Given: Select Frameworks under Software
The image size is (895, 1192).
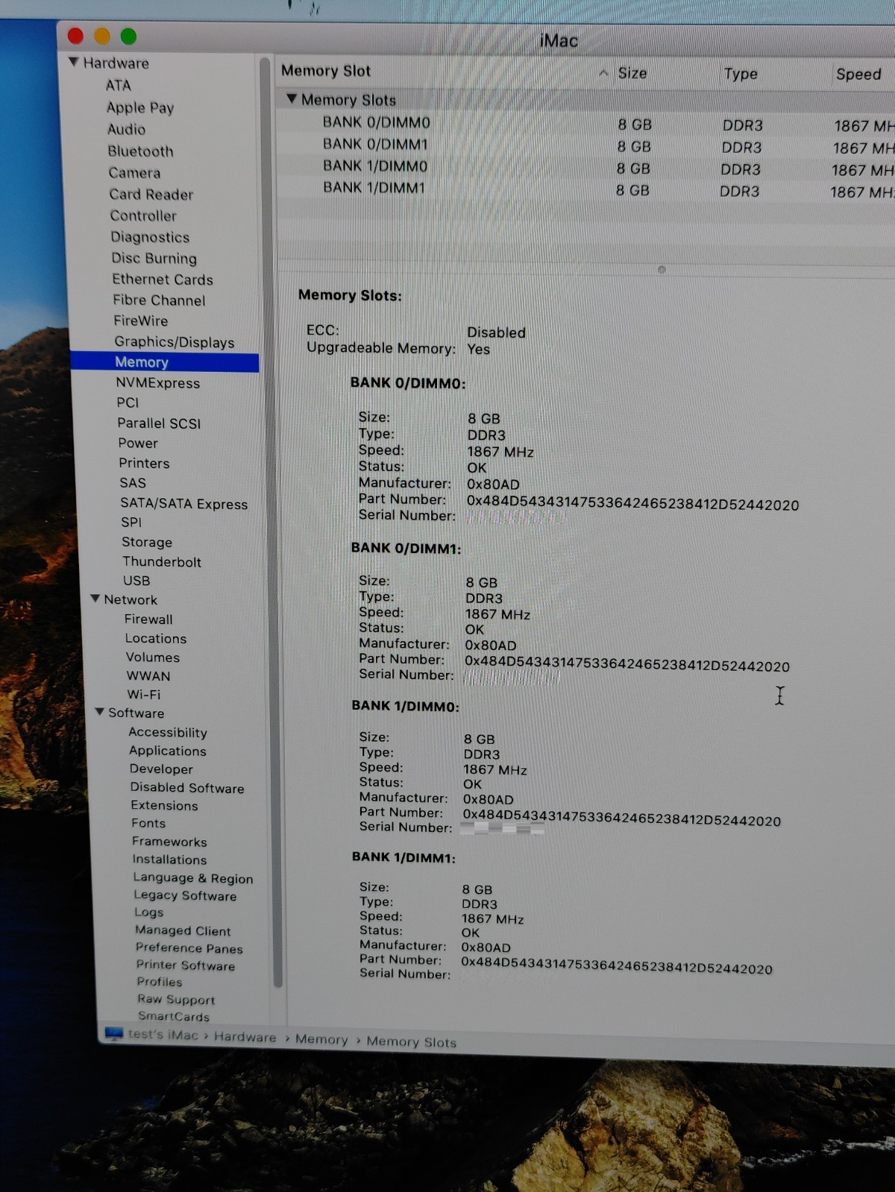Looking at the screenshot, I should pos(170,841).
